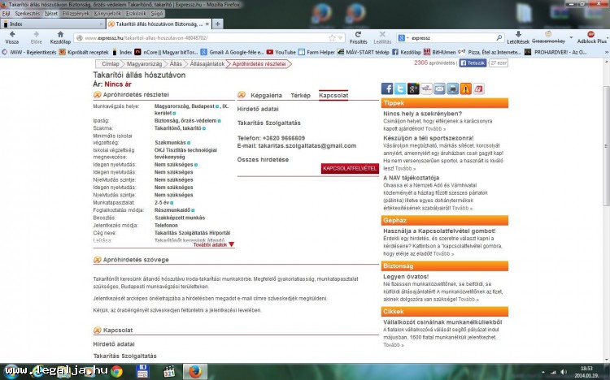Viewport: 610px width, 380px height.
Task: Share the ad on Facebook
Action: pyautogui.click(x=388, y=89)
